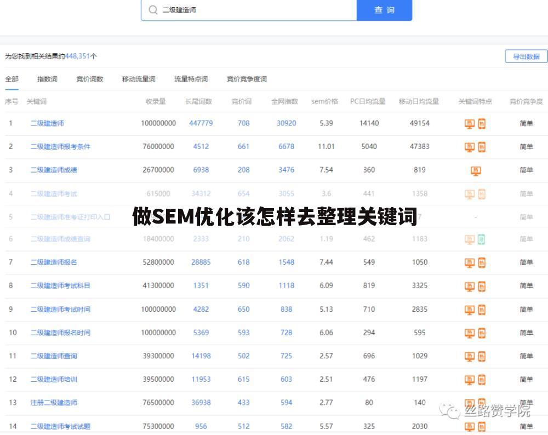
Task: Click the PC icon for 二级建造师报名 row
Action: (x=470, y=263)
